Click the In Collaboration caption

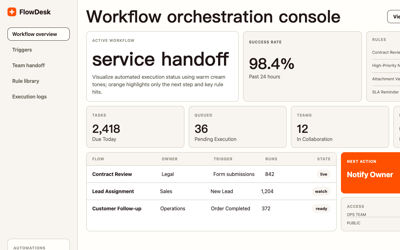coord(315,139)
